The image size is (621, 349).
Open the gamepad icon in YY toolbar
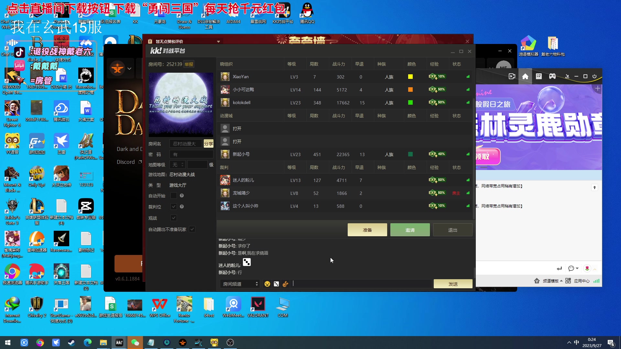tap(552, 76)
